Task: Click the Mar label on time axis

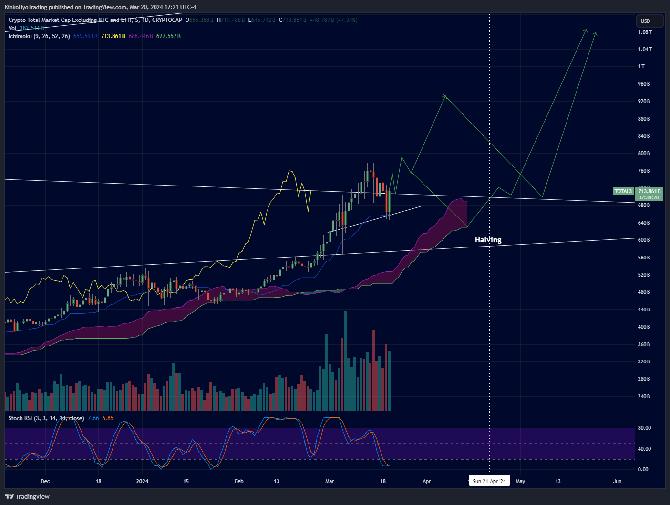Action: [x=330, y=481]
